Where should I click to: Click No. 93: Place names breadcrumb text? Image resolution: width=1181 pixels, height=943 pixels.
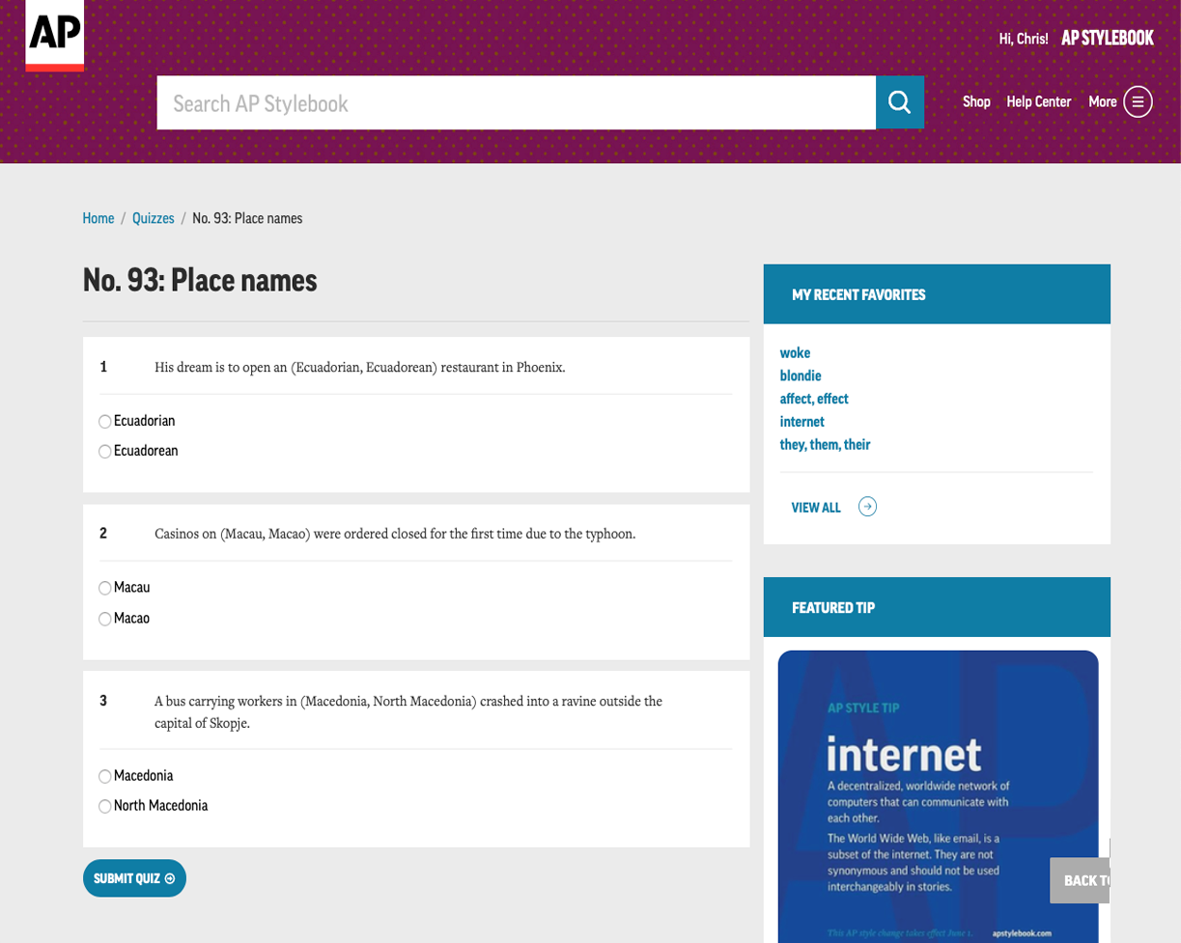point(247,218)
